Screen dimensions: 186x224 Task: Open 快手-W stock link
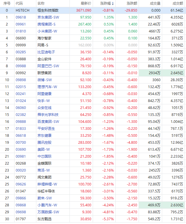[x=44, y=101]
